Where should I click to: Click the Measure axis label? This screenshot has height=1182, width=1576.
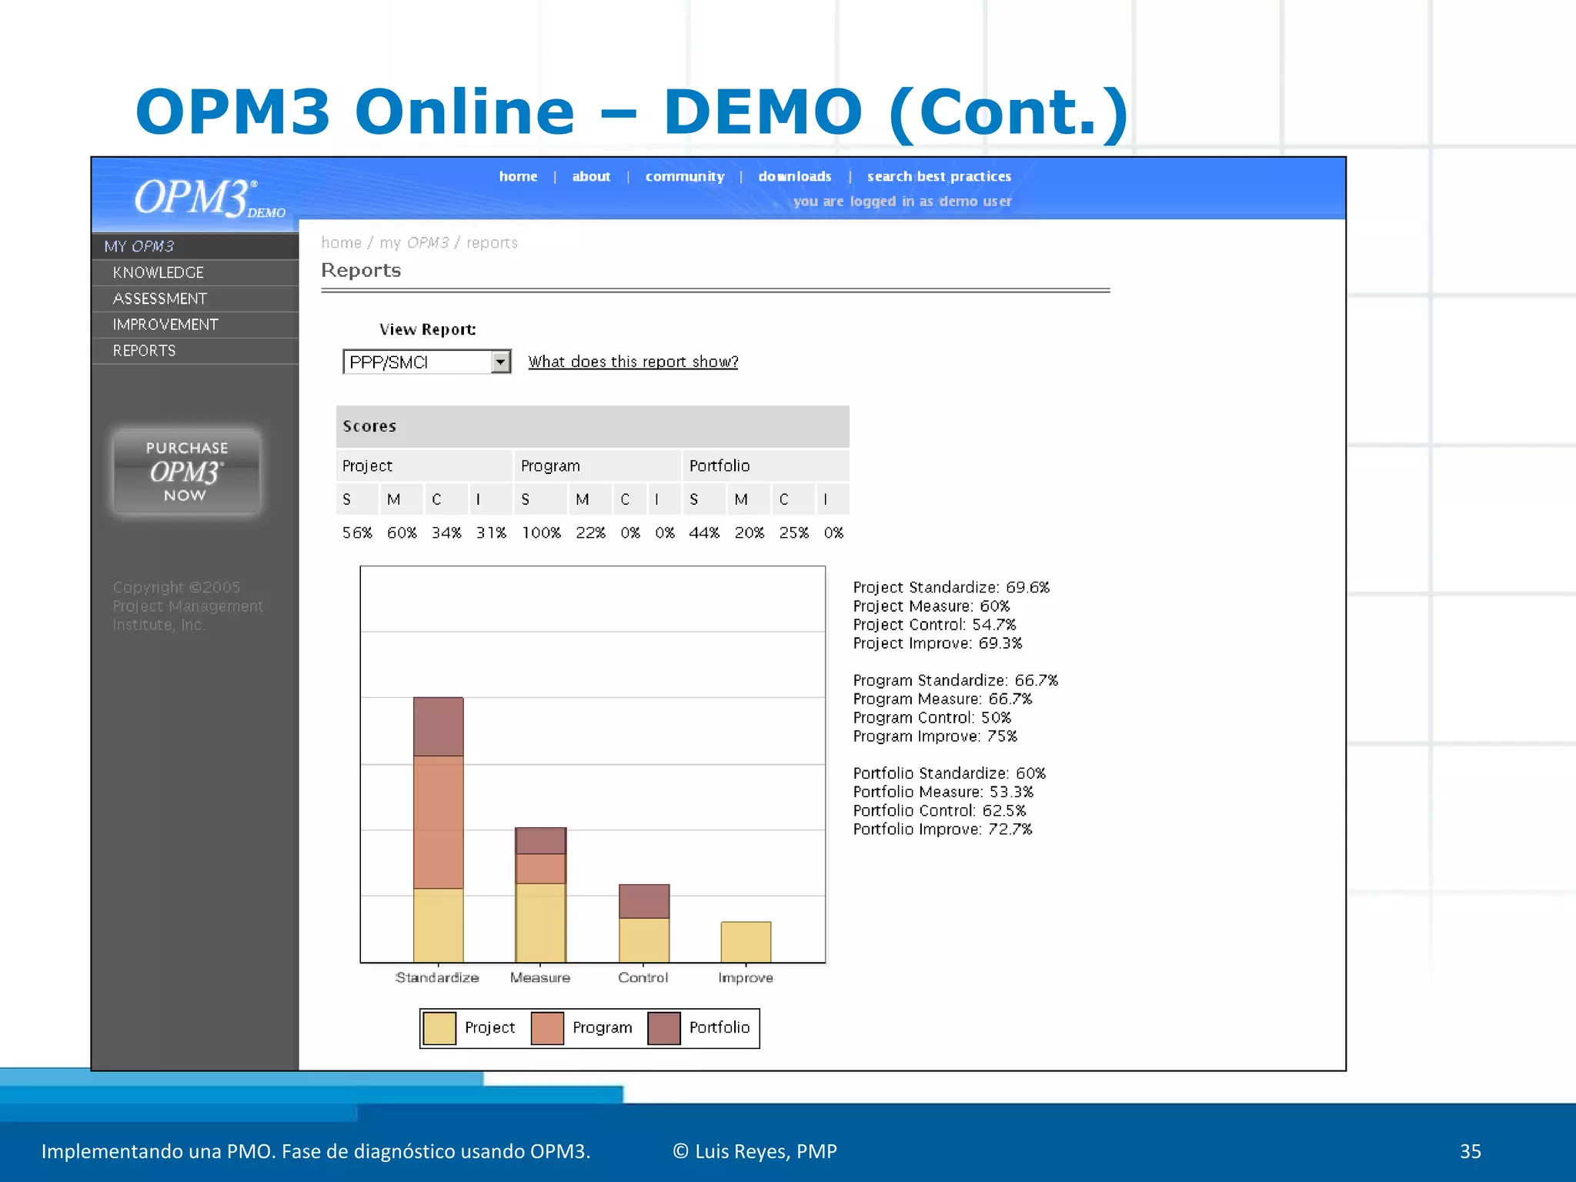pos(540,977)
